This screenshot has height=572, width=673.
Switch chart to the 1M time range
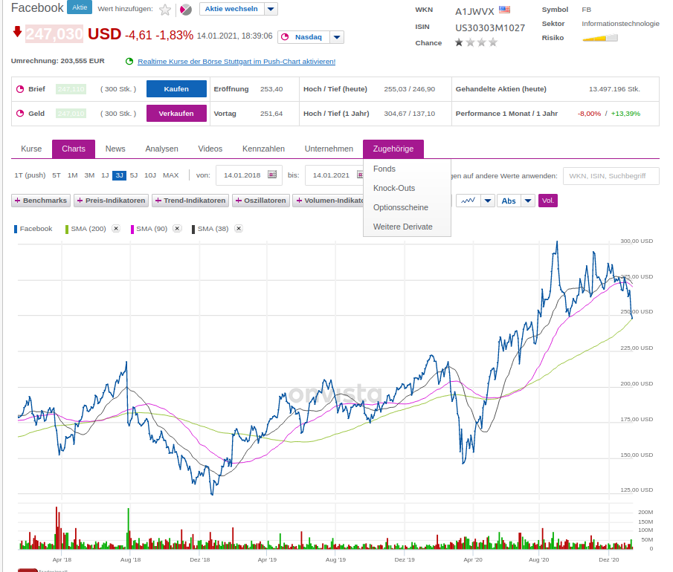pos(72,175)
